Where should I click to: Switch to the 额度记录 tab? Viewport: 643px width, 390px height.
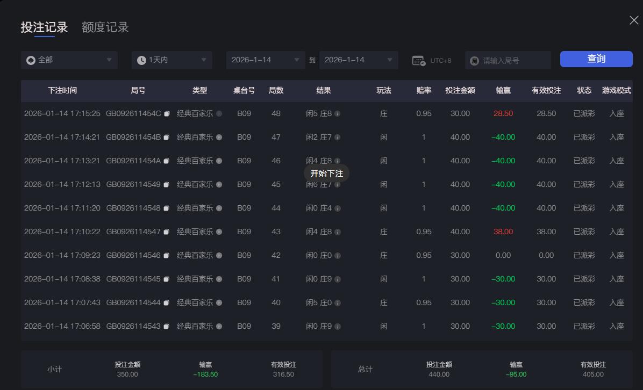point(104,27)
